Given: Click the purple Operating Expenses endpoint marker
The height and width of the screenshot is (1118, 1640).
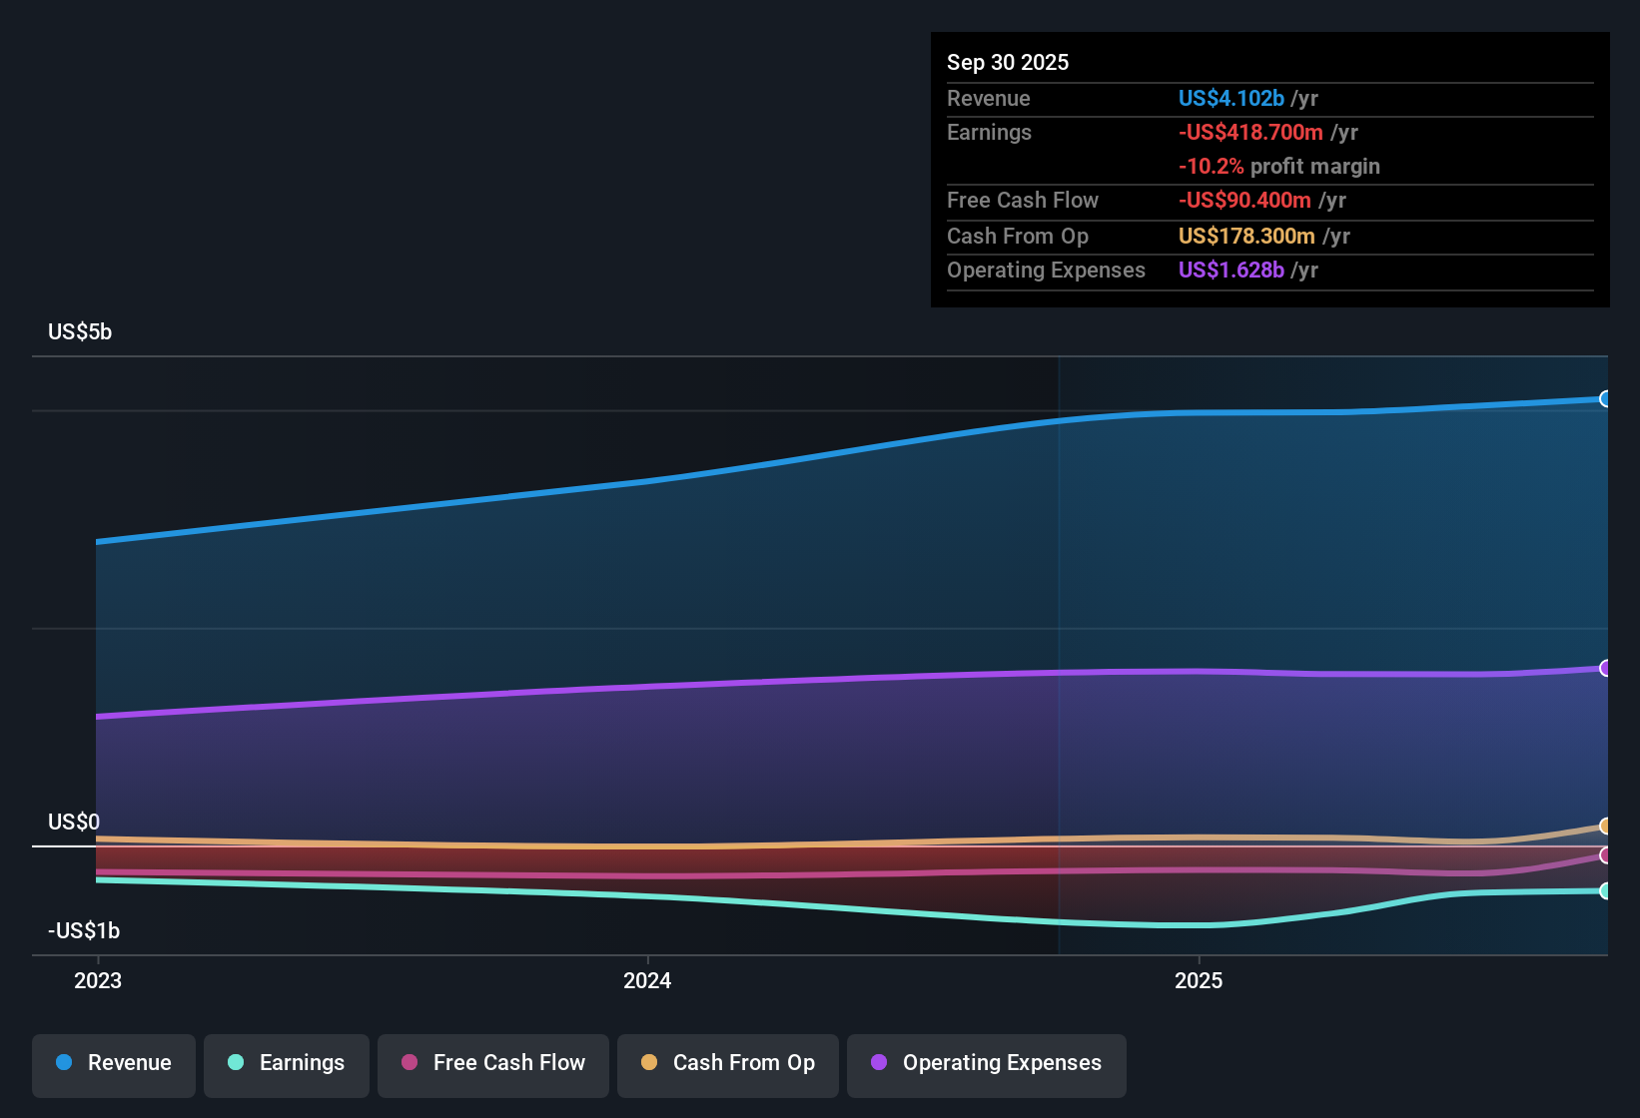Looking at the screenshot, I should (1605, 668).
